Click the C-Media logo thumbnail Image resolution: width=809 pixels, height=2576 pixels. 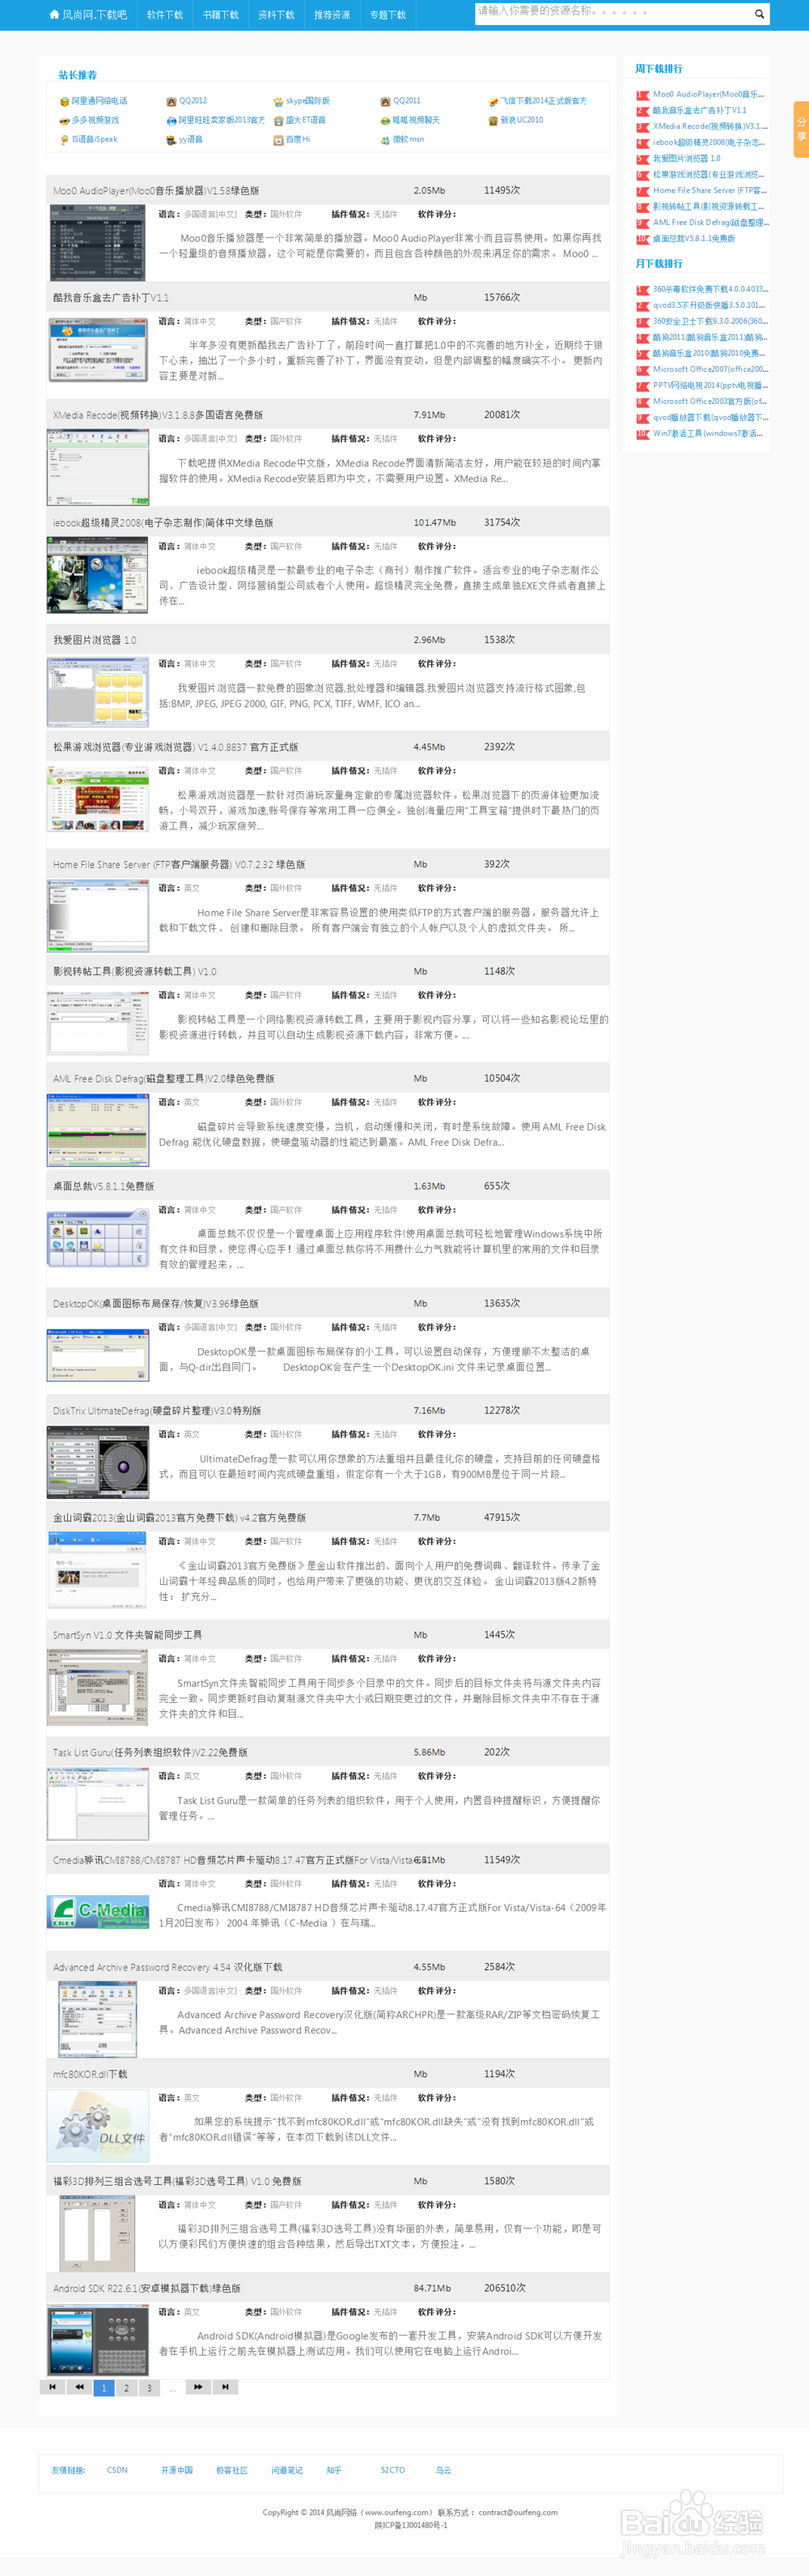coord(98,1913)
